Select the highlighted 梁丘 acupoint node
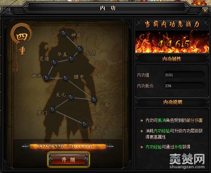Screen dimensions: 211x173 tap(85, 124)
